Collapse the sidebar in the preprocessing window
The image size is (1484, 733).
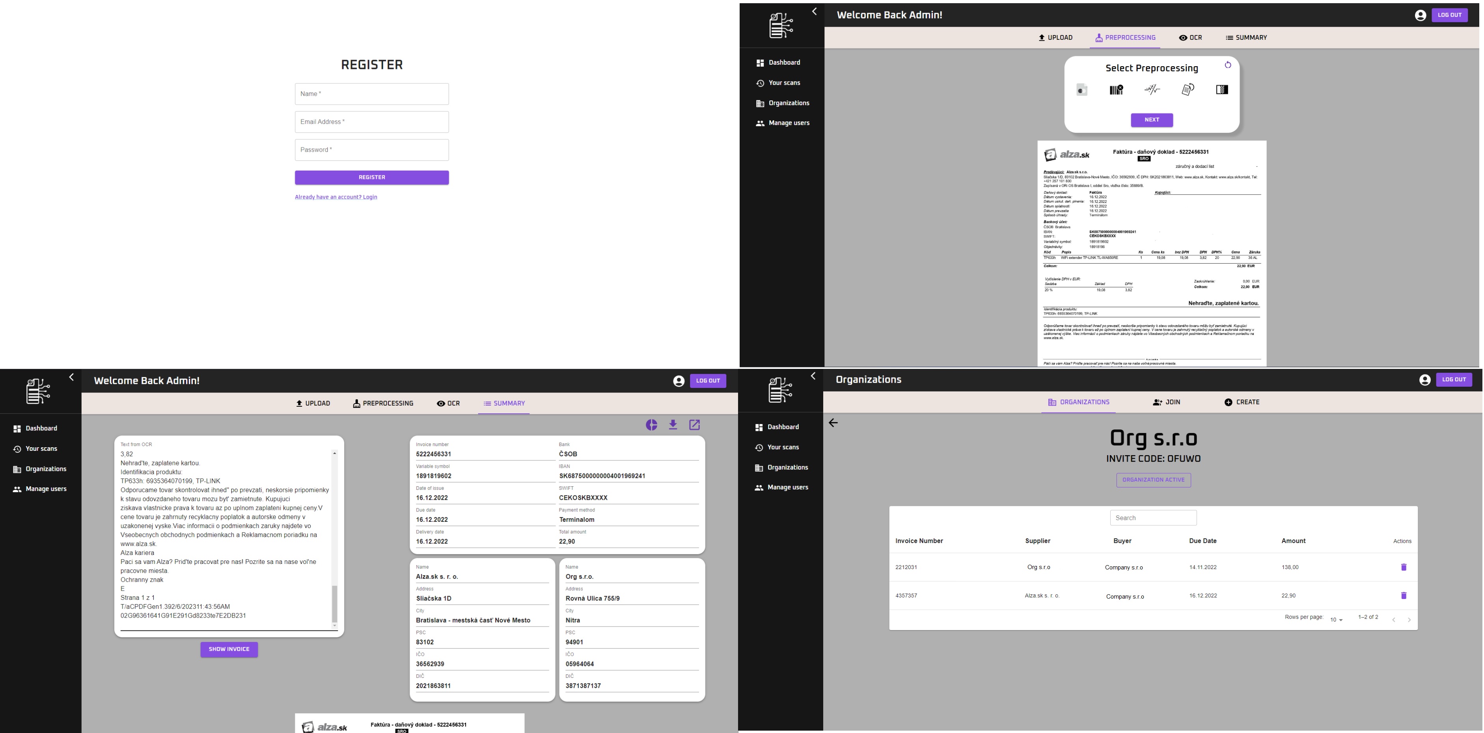point(814,11)
